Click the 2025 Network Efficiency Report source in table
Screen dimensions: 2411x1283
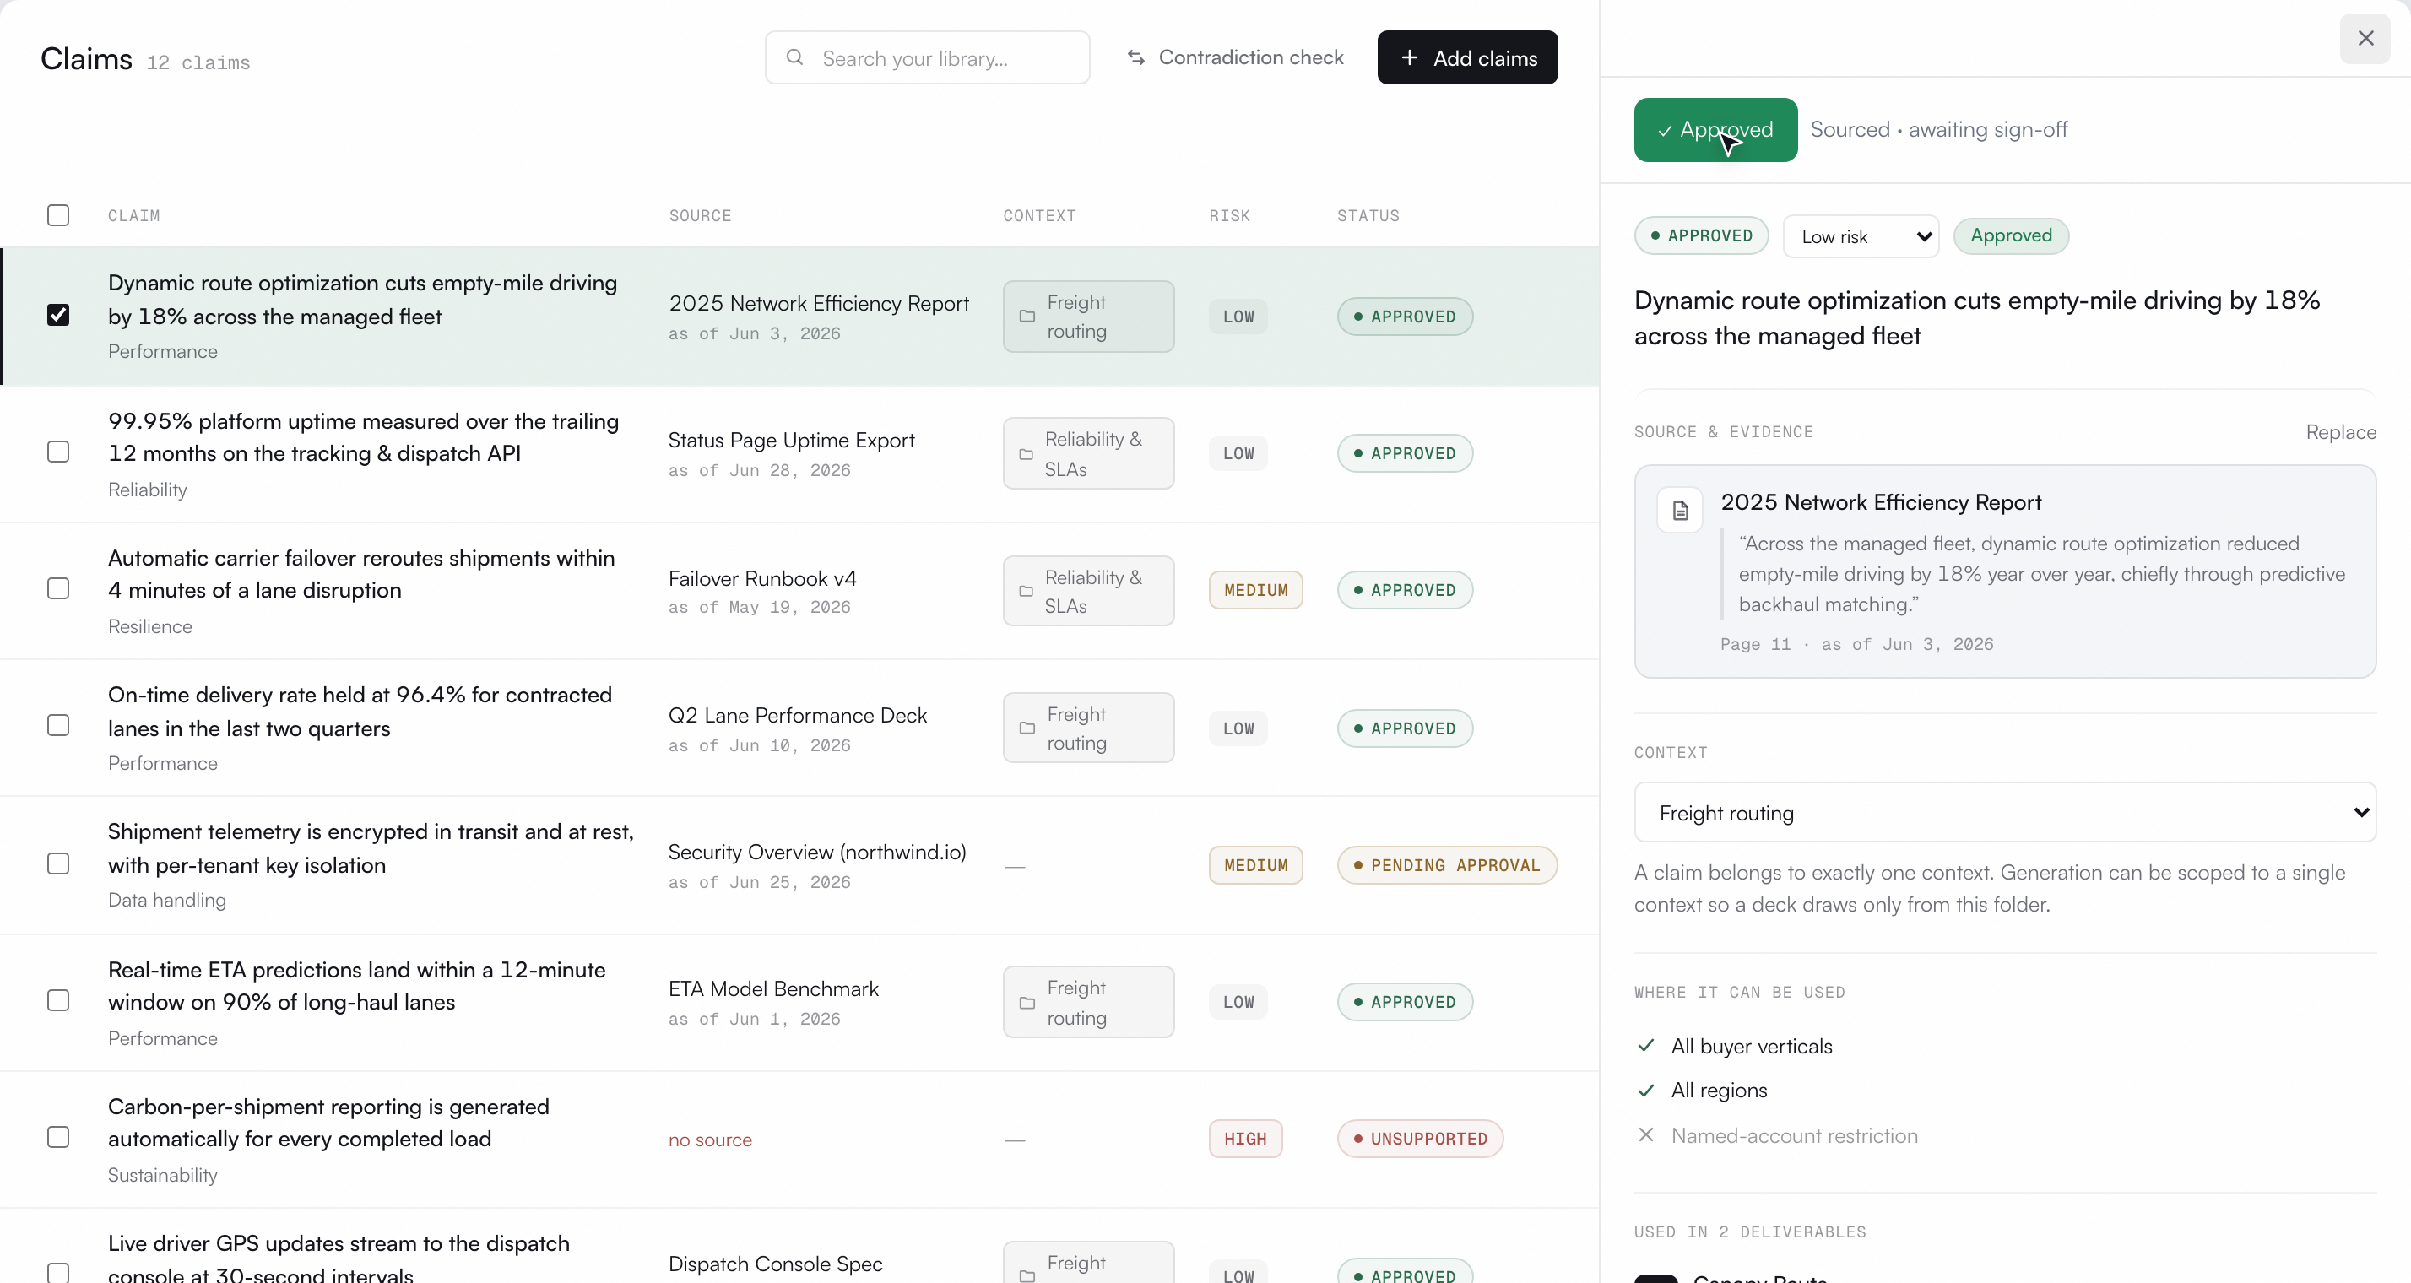click(818, 303)
